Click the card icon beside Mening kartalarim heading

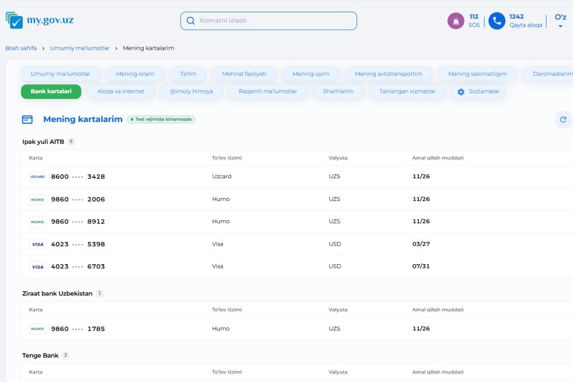pos(28,119)
